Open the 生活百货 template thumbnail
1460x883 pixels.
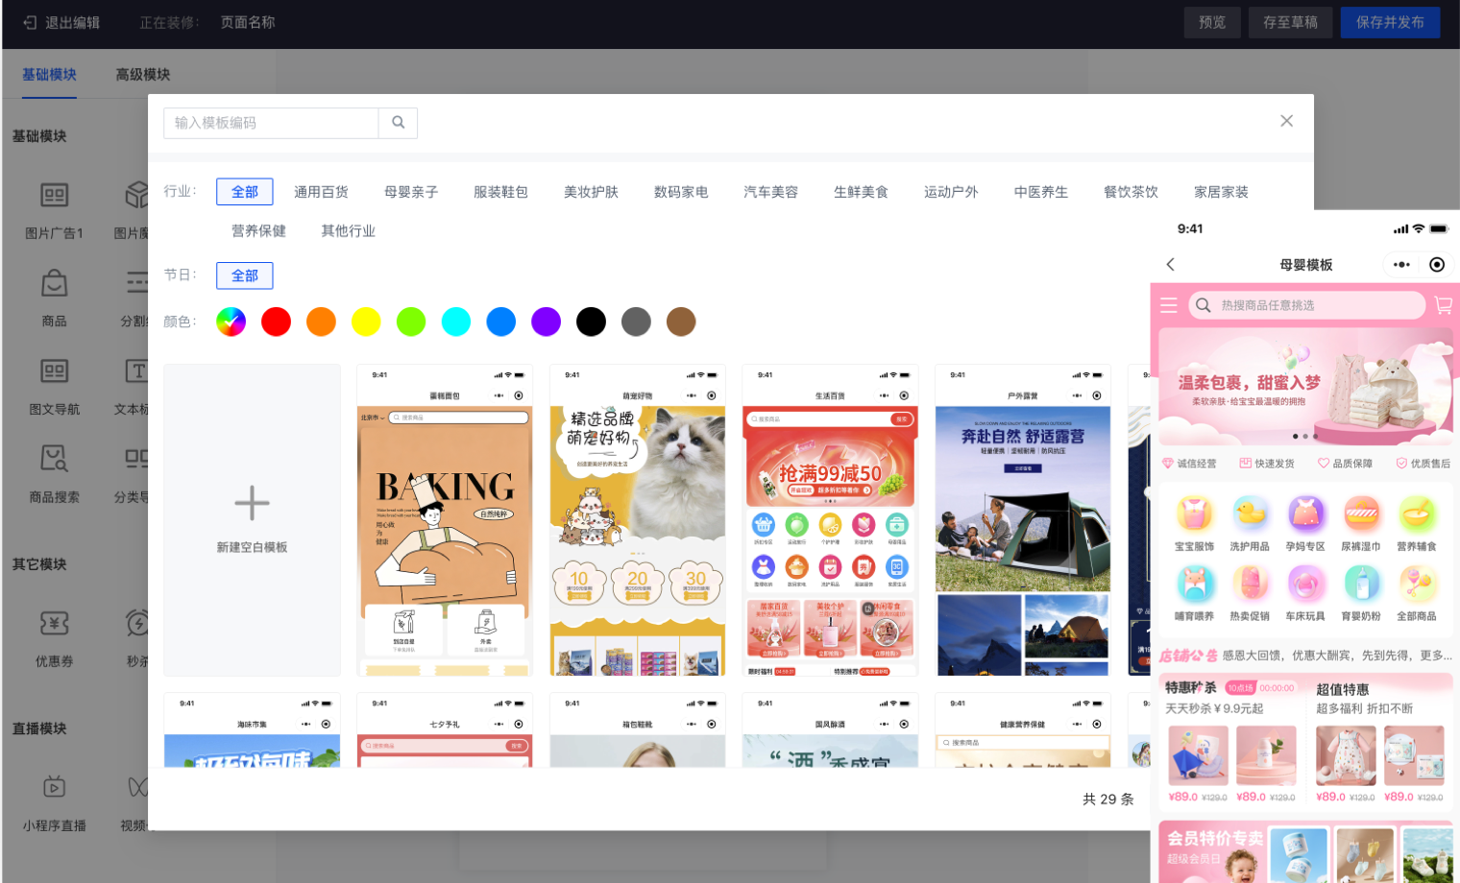pos(830,520)
